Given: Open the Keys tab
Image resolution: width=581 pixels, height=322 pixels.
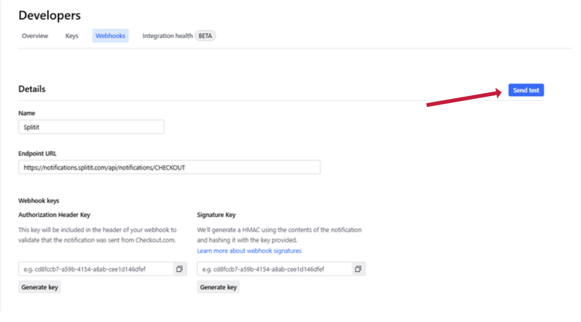Looking at the screenshot, I should click(72, 36).
